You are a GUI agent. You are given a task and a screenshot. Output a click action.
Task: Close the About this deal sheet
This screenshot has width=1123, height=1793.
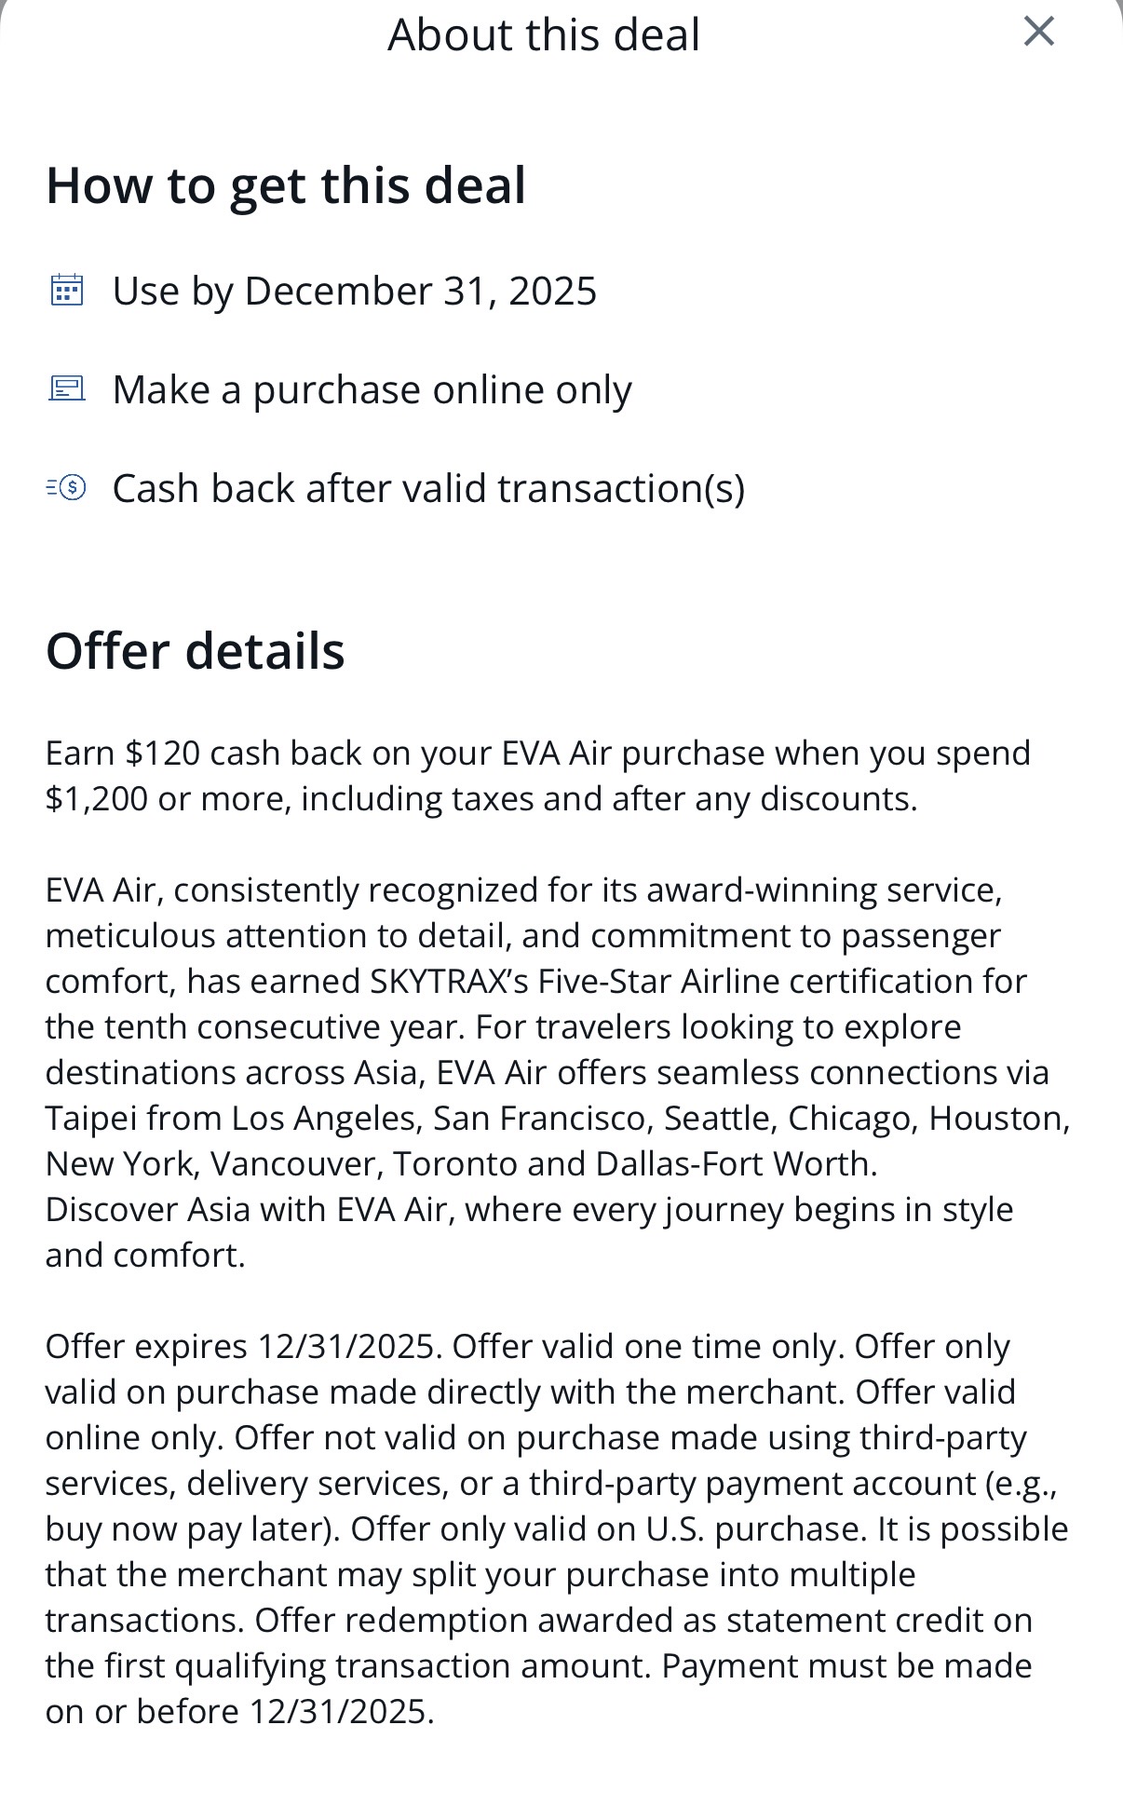[x=1038, y=32]
